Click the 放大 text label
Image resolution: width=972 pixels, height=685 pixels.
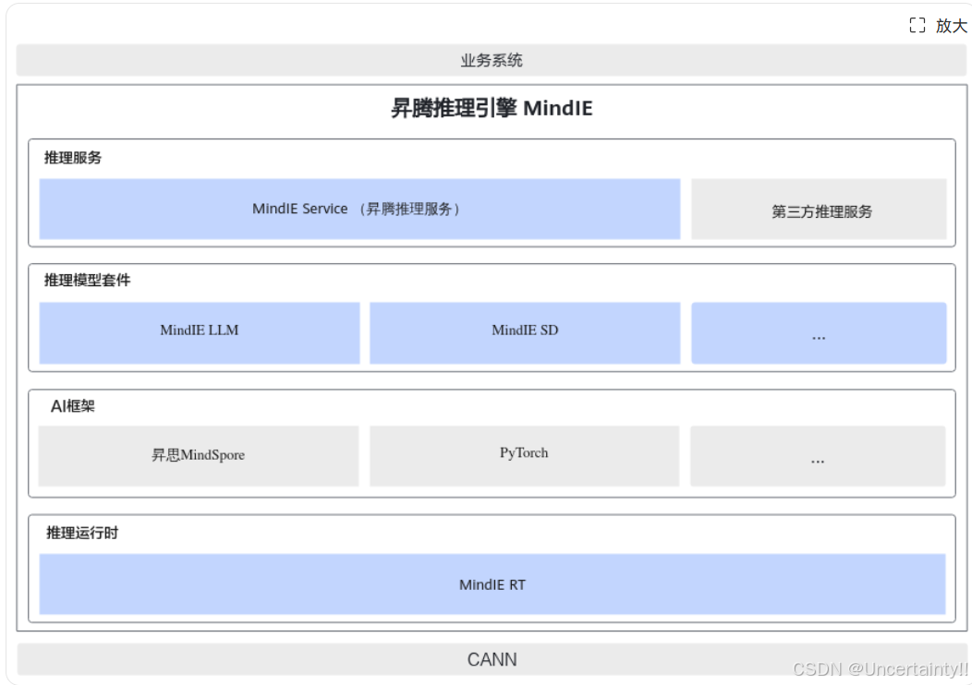(951, 26)
